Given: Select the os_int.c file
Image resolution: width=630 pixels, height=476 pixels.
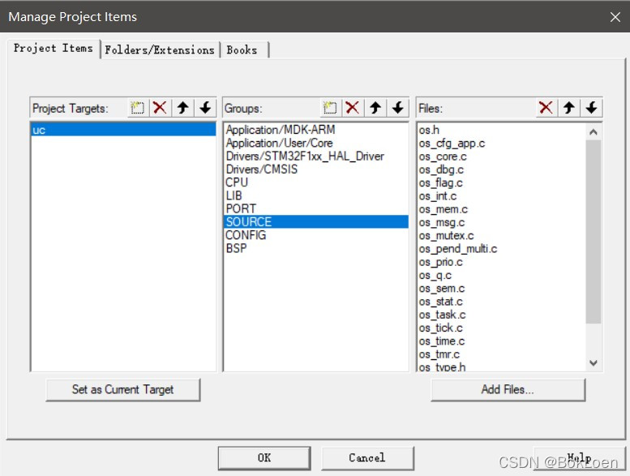Looking at the screenshot, I should (501, 196).
